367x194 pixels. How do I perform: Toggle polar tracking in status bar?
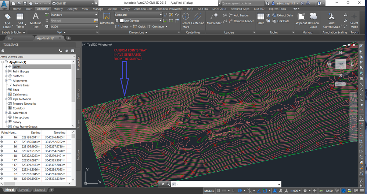(x=240, y=191)
